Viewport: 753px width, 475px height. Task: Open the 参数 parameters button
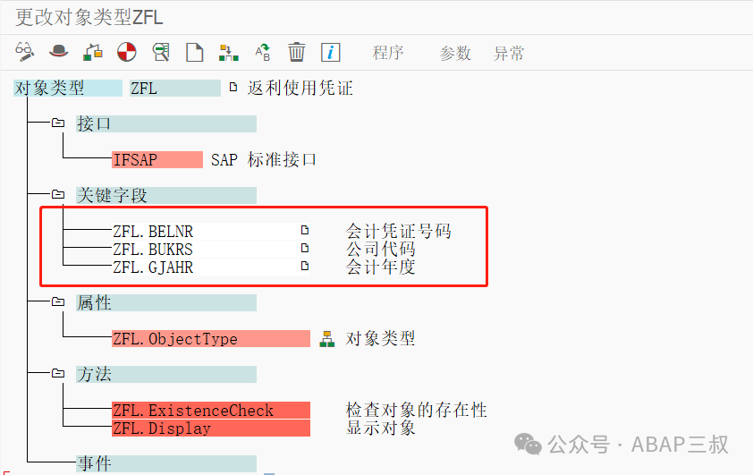[455, 53]
